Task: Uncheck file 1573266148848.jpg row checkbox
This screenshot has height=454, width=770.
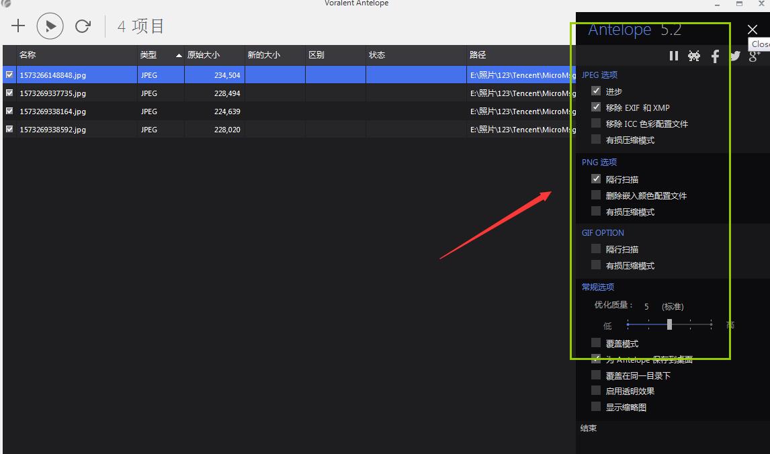Action: click(9, 75)
